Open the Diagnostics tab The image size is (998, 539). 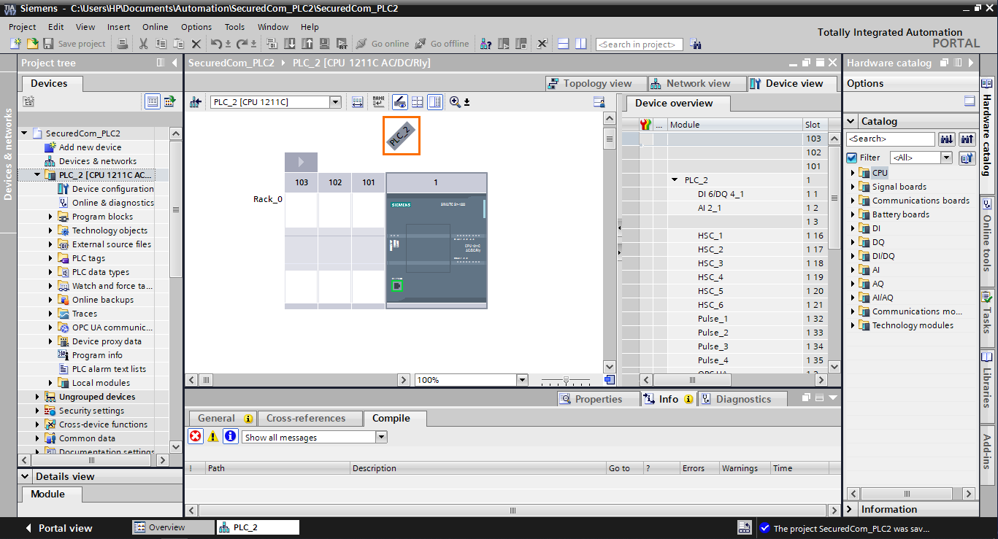742,399
